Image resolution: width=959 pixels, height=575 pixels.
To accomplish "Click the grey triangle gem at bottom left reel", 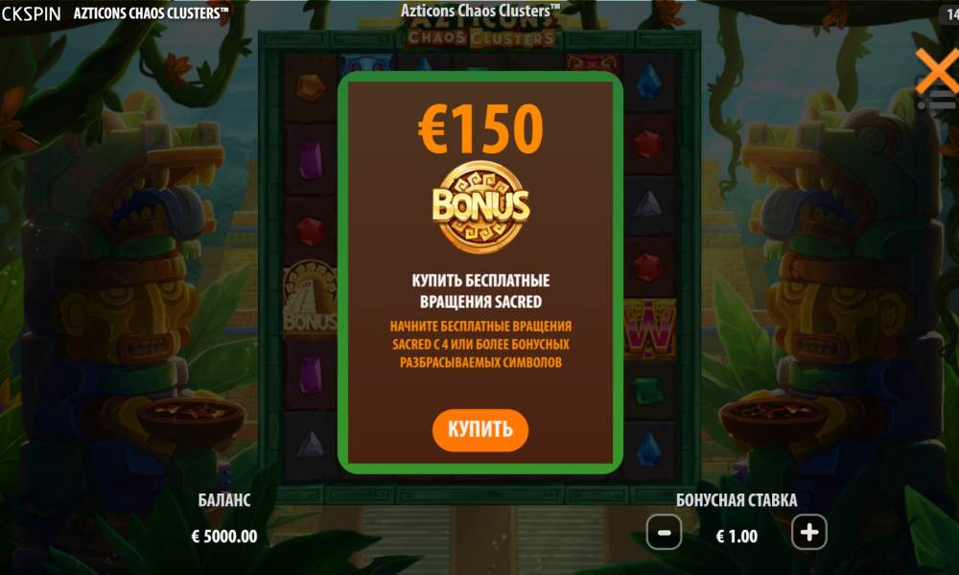I will pos(310,445).
